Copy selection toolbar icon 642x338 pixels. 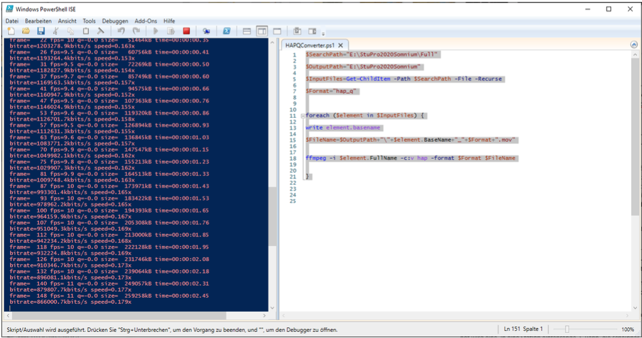pyautogui.click(x=71, y=31)
